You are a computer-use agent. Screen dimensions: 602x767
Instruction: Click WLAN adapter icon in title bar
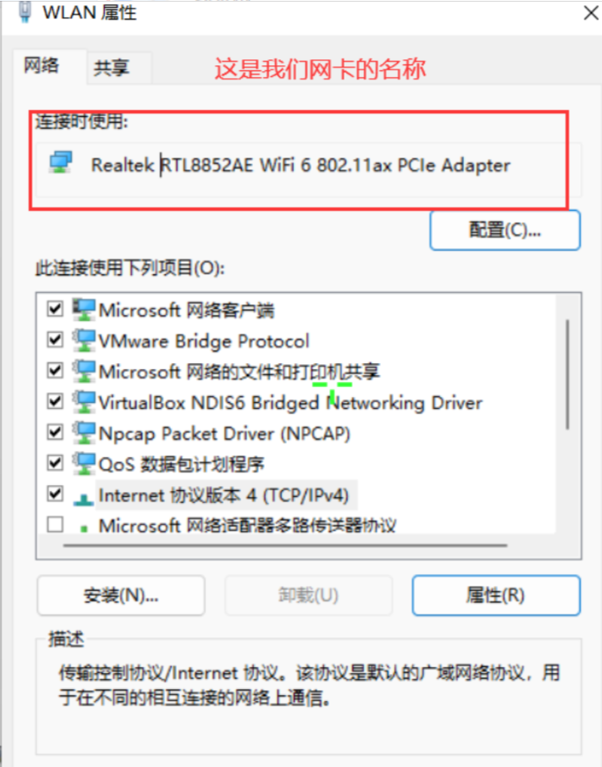(25, 12)
